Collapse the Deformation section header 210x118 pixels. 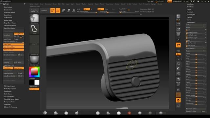point(191,23)
